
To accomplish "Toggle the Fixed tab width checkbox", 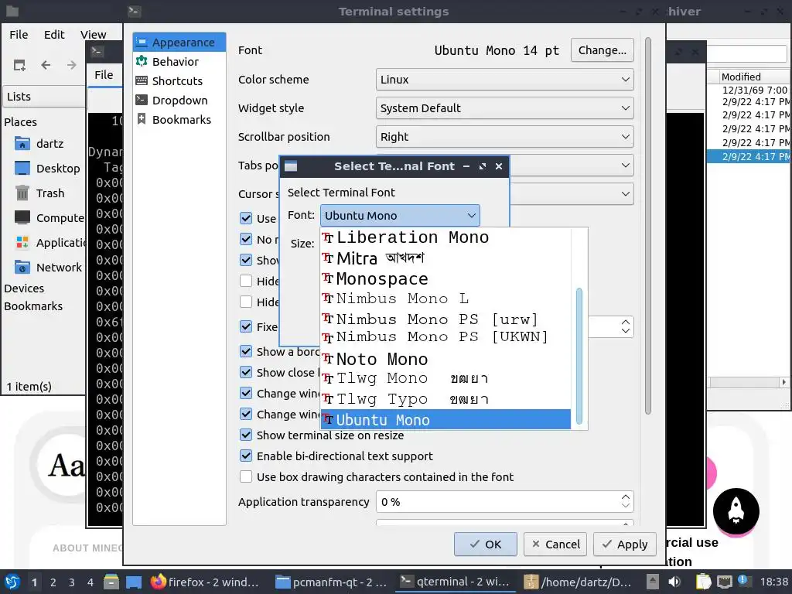I will click(246, 327).
